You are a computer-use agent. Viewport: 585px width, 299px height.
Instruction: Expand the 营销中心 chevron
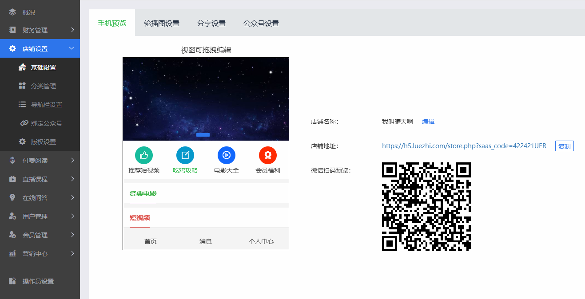tap(72, 254)
